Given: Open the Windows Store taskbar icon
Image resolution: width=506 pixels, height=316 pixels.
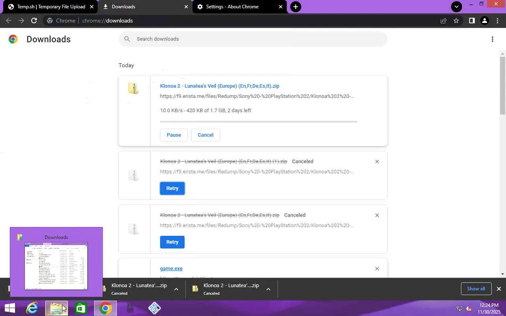Looking at the screenshot, I should pyautogui.click(x=81, y=308).
